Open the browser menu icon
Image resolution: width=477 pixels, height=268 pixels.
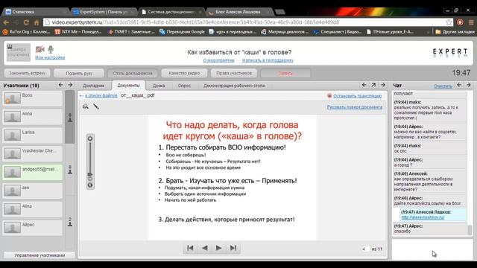[471, 22]
